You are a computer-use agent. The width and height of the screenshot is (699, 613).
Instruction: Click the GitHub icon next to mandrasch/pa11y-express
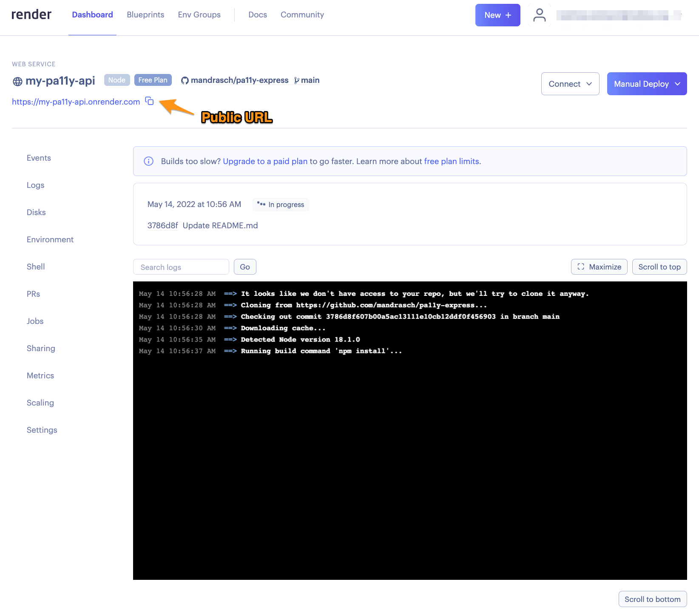point(185,80)
